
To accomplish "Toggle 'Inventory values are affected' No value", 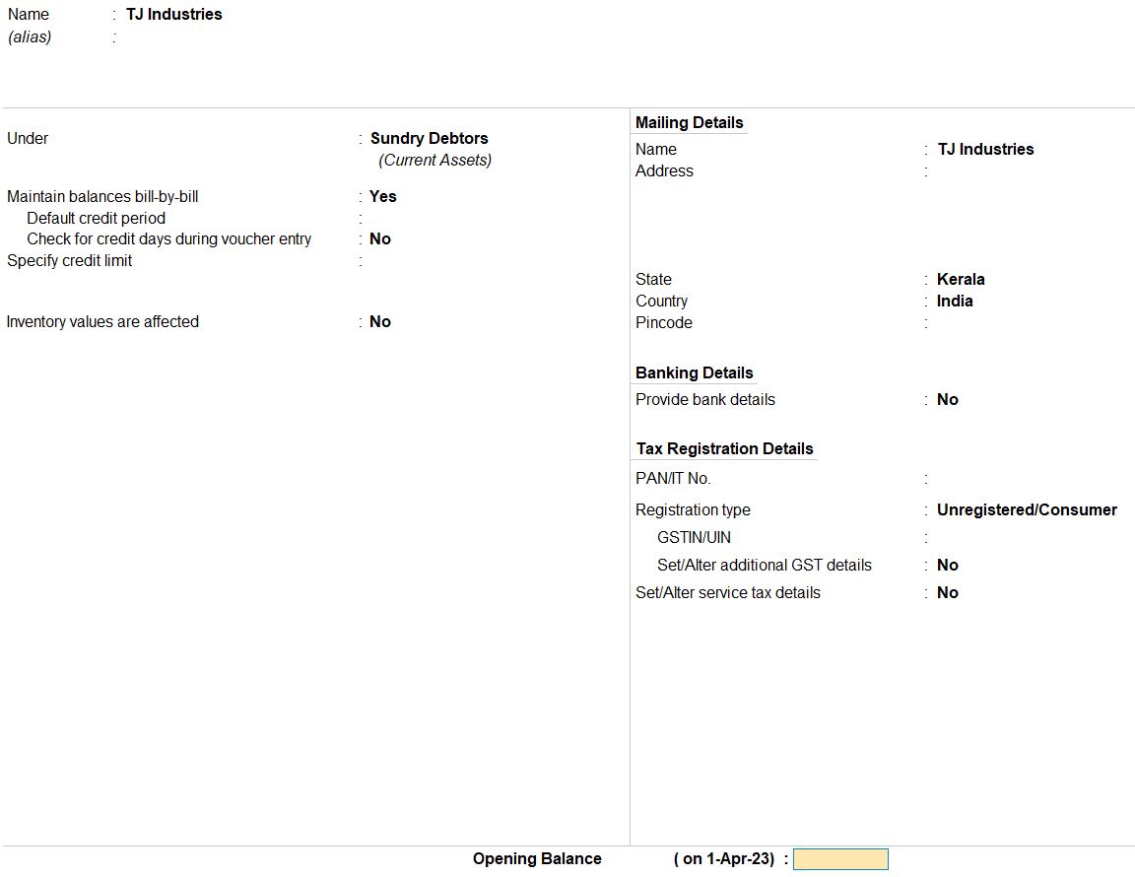I will point(380,321).
